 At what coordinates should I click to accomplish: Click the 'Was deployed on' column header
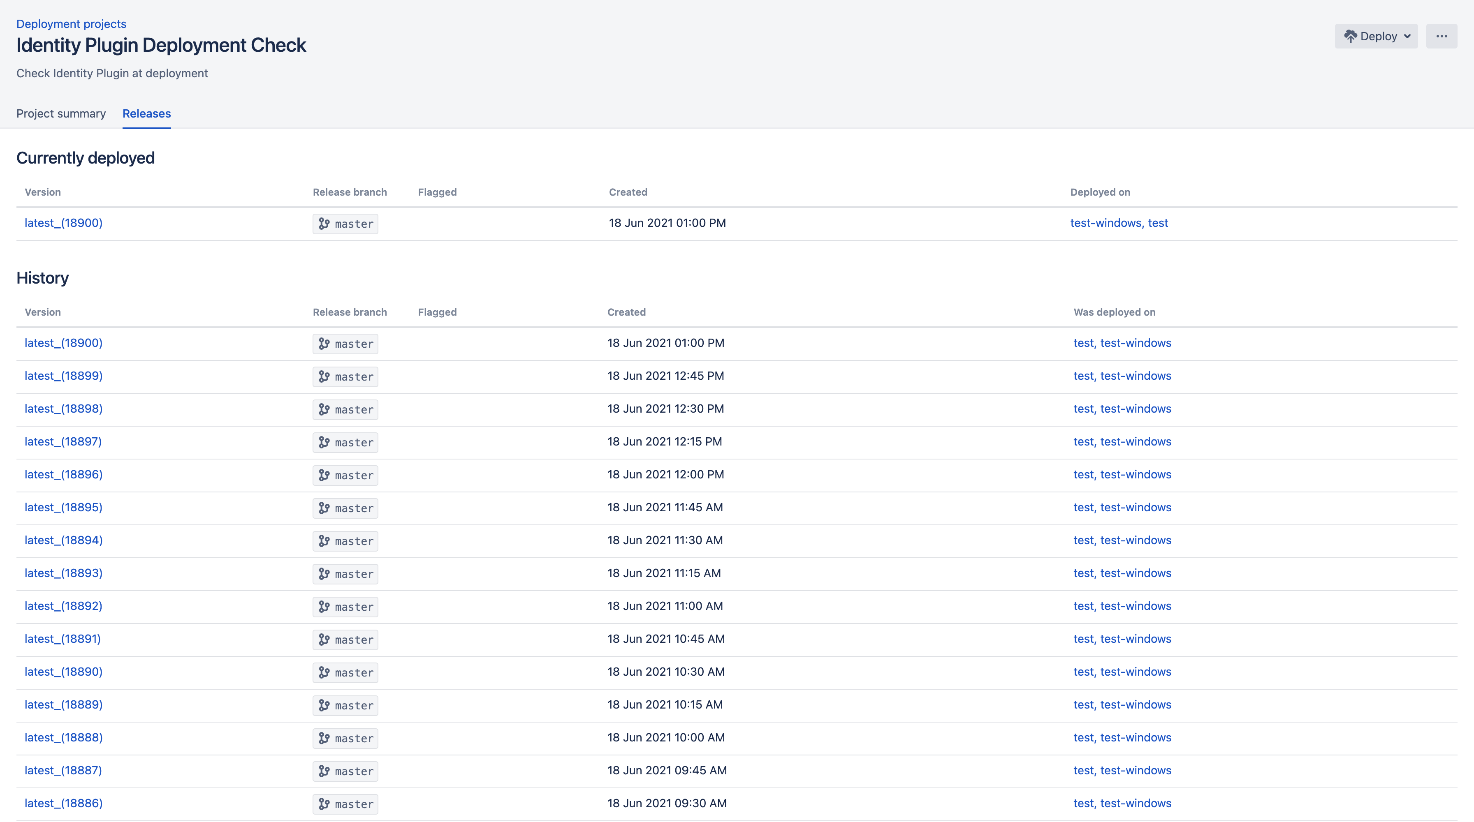pyautogui.click(x=1114, y=312)
